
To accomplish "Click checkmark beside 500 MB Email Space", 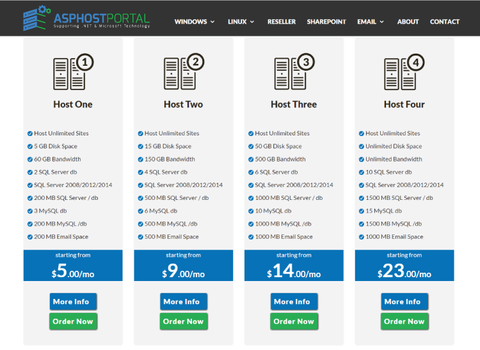I will coord(141,237).
